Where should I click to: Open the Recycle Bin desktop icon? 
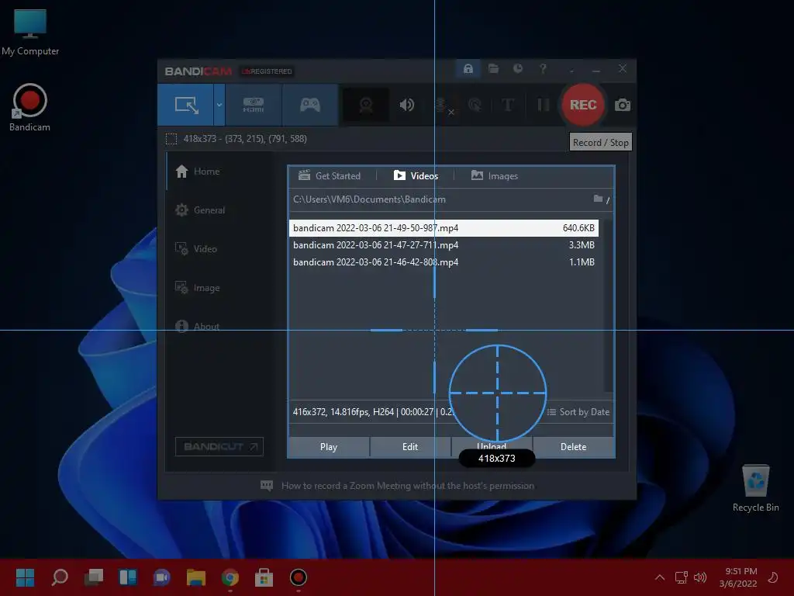tap(755, 488)
